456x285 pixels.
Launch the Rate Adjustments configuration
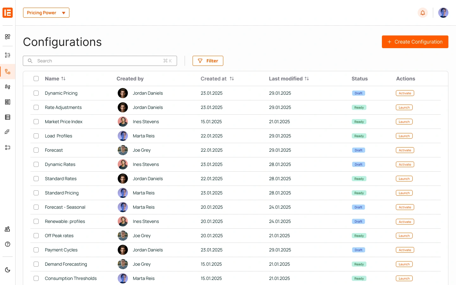coord(404,107)
